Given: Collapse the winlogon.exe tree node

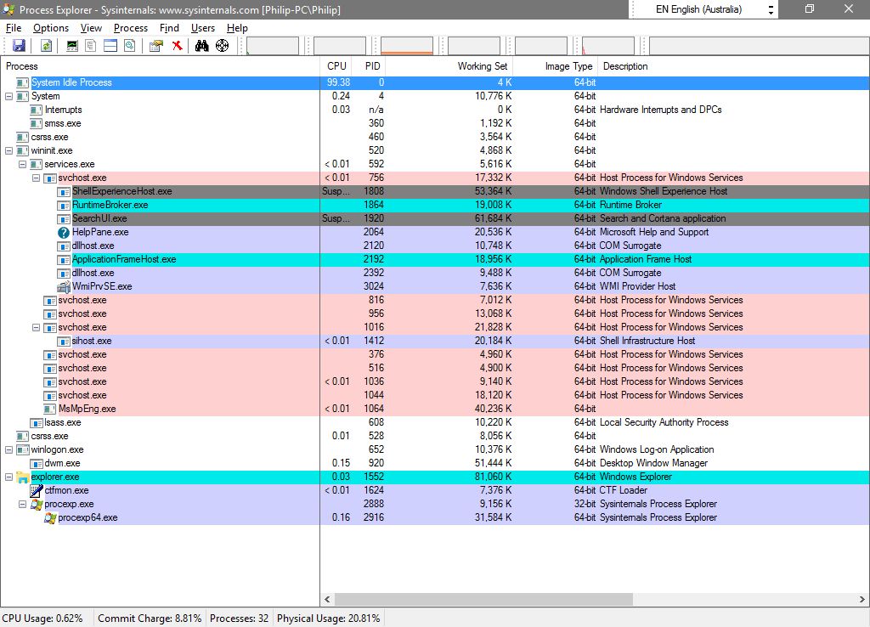Looking at the screenshot, I should tap(8, 450).
